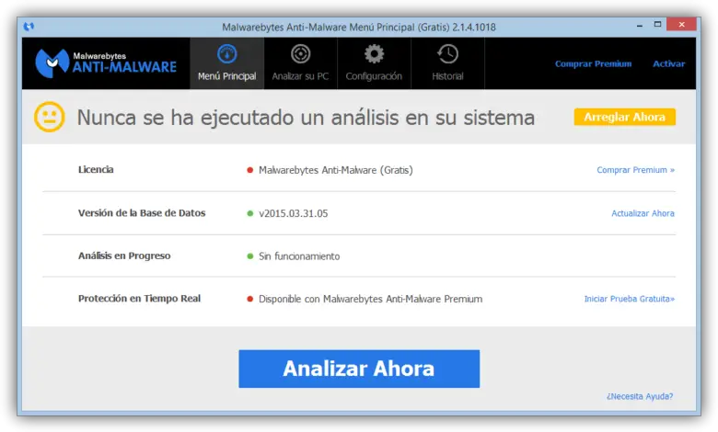The height and width of the screenshot is (432, 718).
Task: Click the Malwarebytes Anti-Malware logo
Action: (x=106, y=63)
